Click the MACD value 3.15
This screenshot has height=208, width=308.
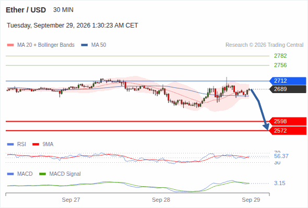coord(279,183)
